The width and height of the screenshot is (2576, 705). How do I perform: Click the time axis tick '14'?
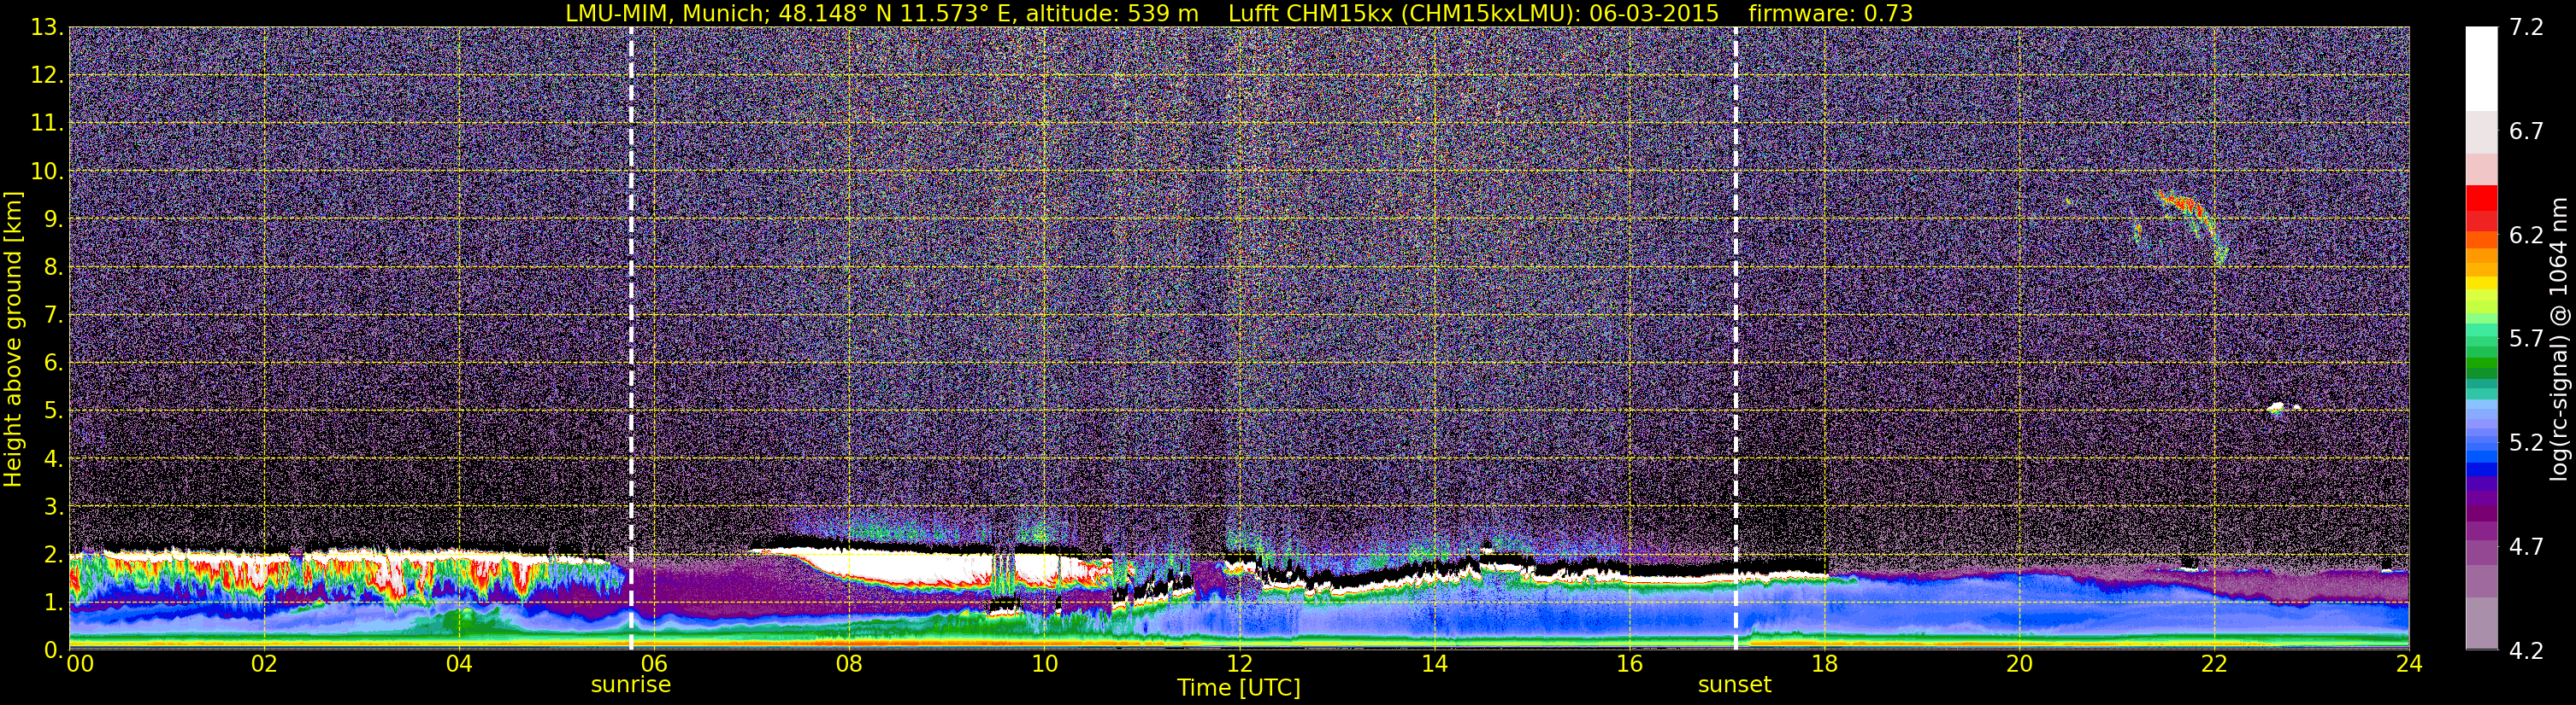(1434, 664)
